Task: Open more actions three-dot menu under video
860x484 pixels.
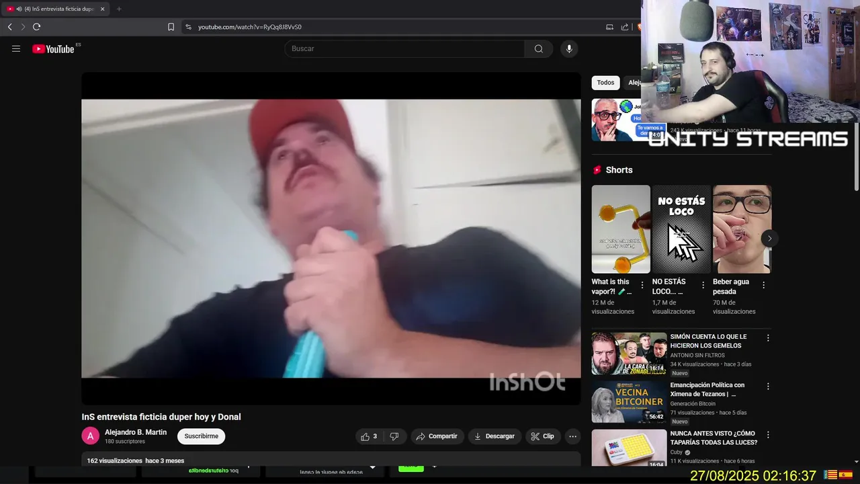Action: pyautogui.click(x=572, y=436)
